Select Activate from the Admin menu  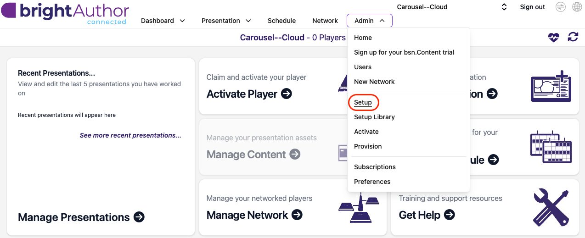click(x=366, y=132)
